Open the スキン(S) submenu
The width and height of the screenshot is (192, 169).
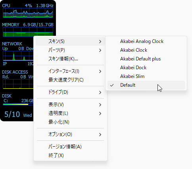[x=70, y=41]
